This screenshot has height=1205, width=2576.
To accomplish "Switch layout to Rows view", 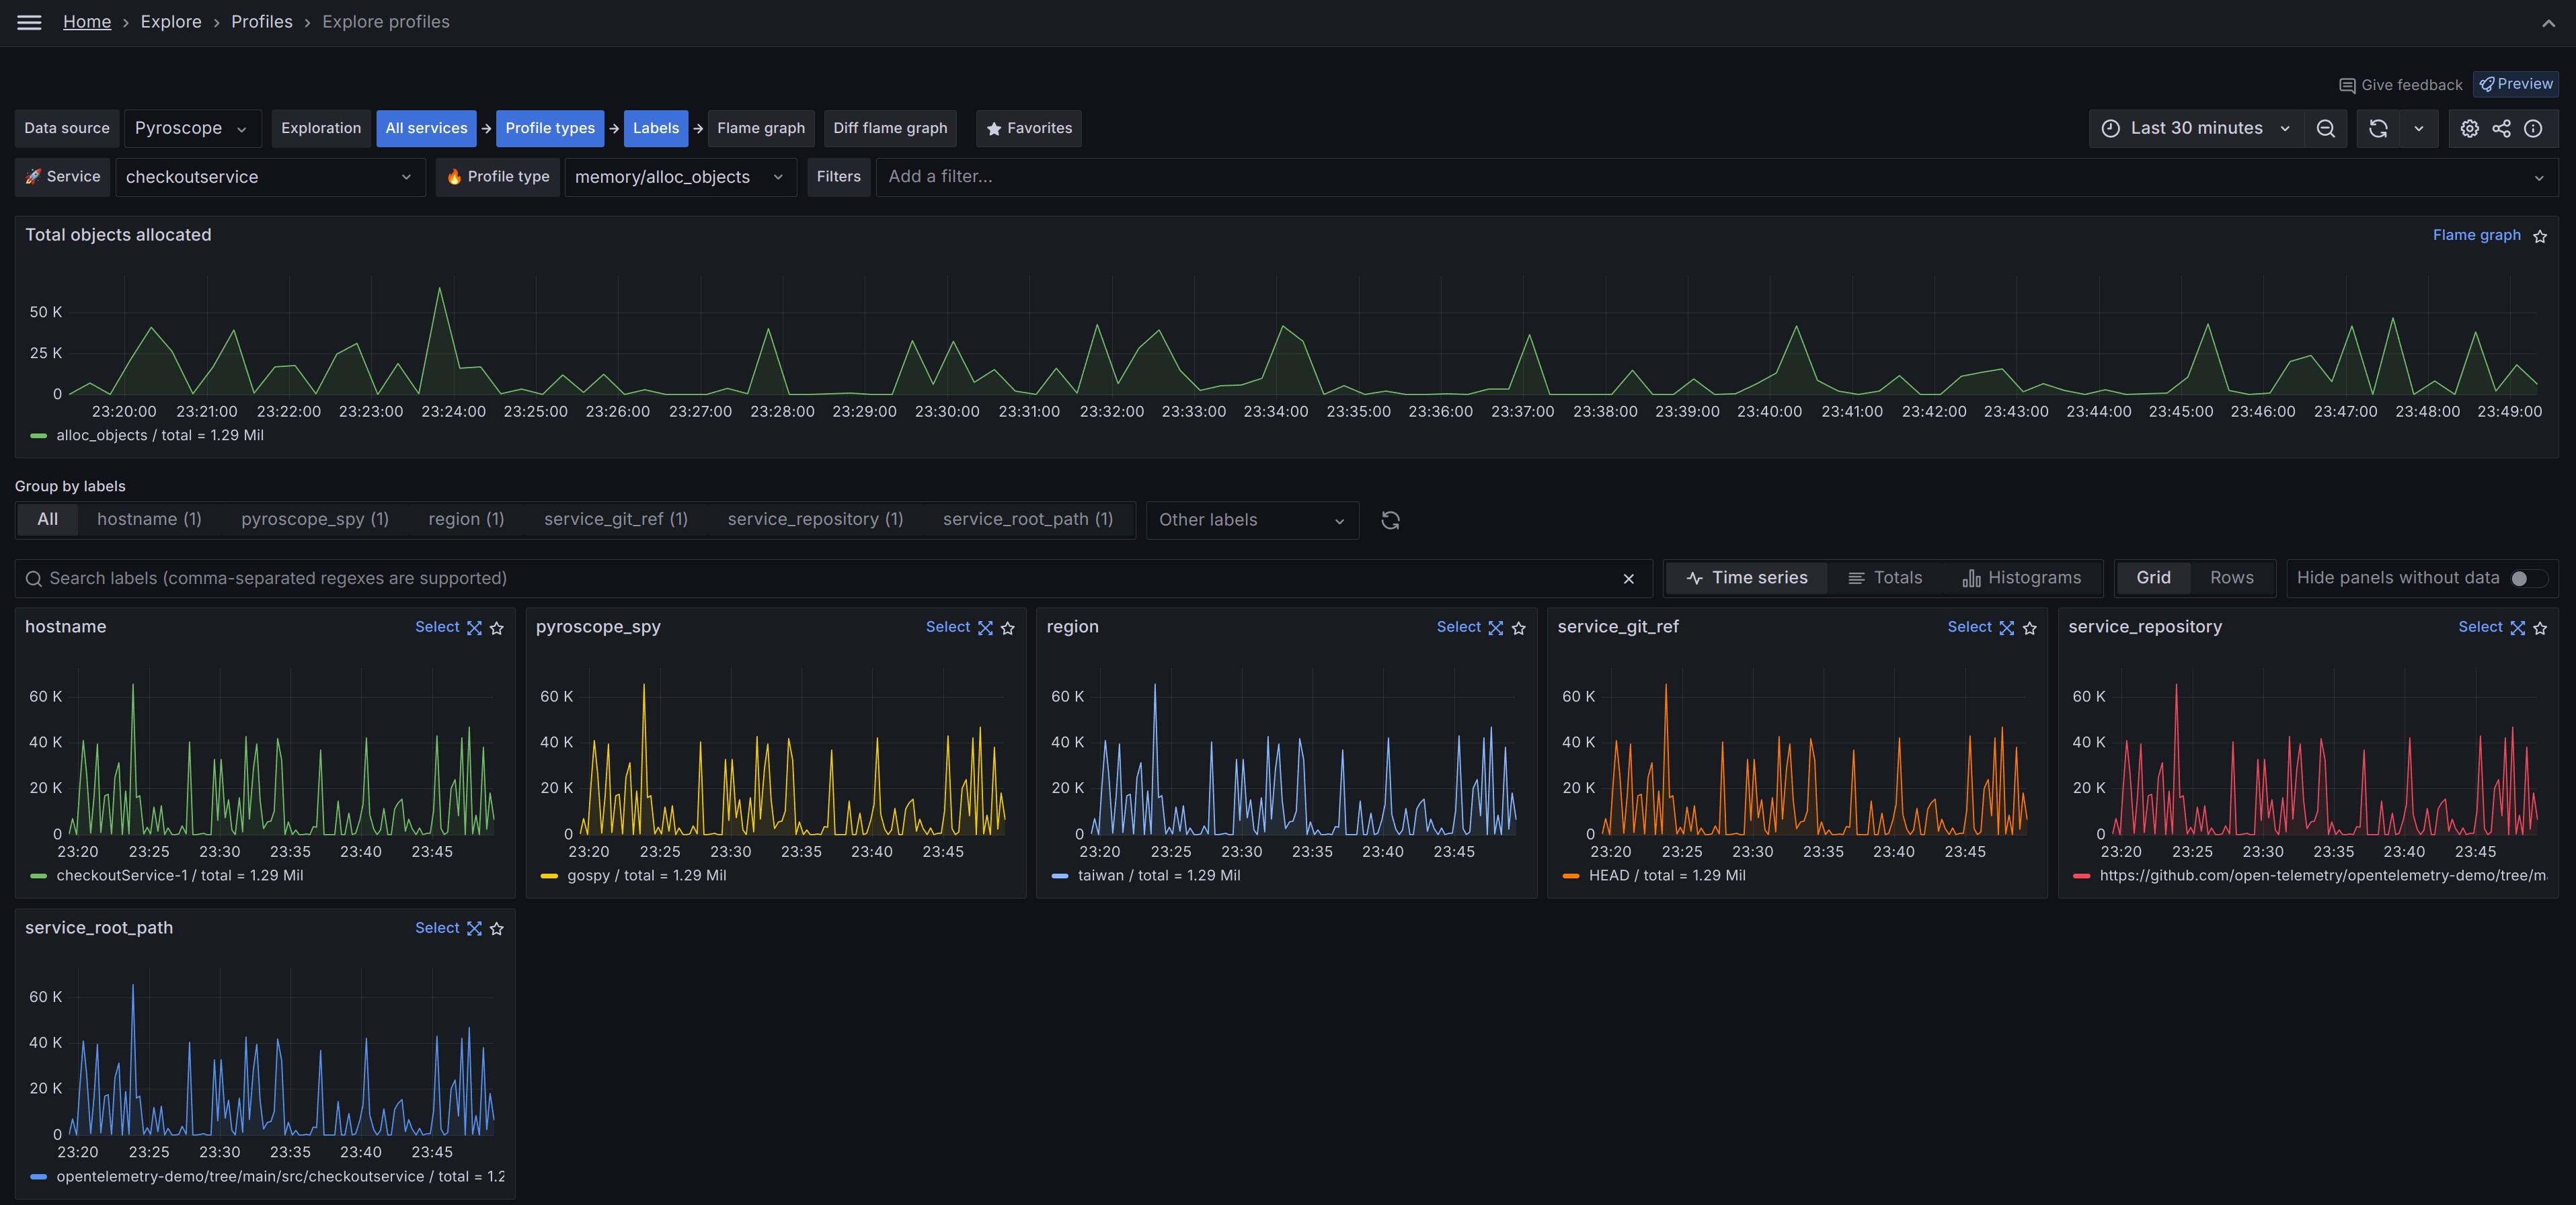I will click(x=2231, y=579).
